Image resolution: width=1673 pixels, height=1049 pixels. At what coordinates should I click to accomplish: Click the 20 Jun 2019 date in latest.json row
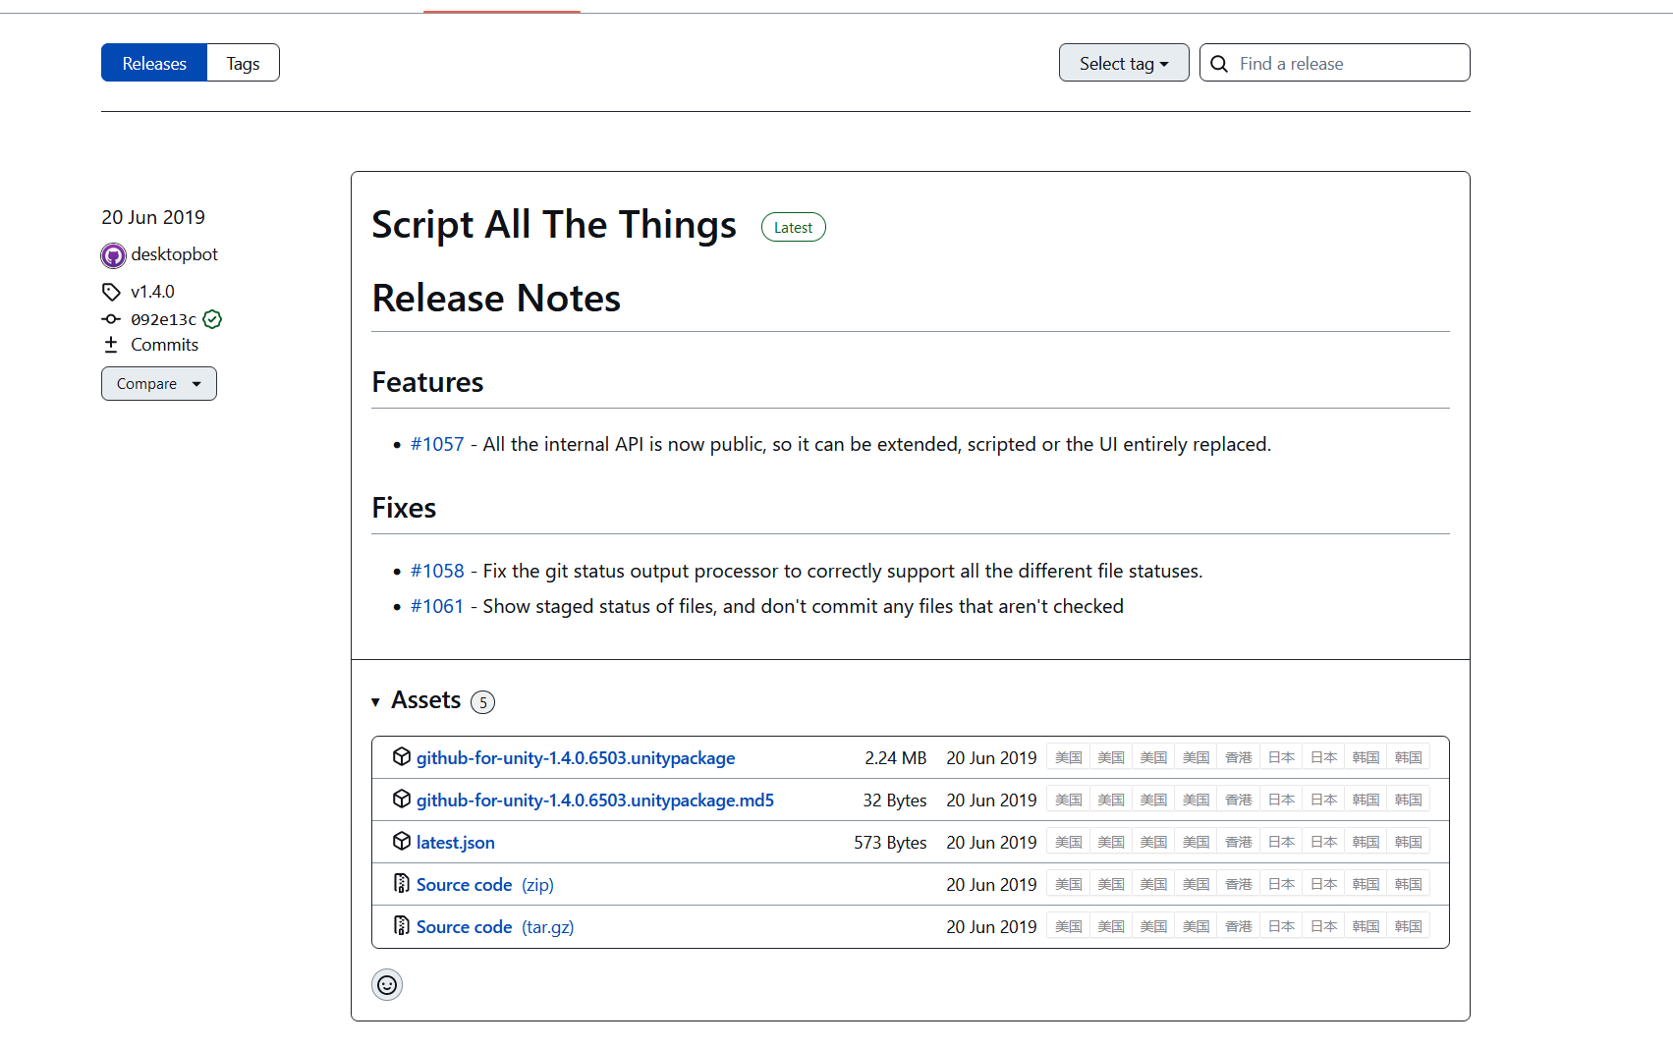[x=991, y=843]
